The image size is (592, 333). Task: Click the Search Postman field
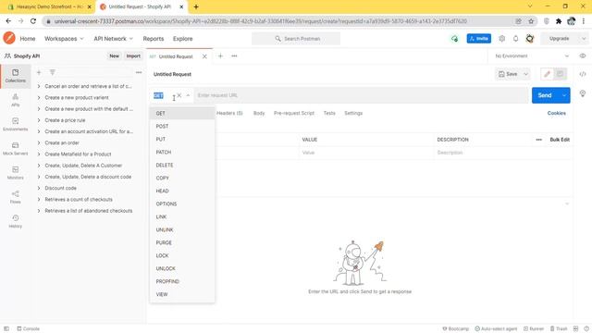(296, 39)
